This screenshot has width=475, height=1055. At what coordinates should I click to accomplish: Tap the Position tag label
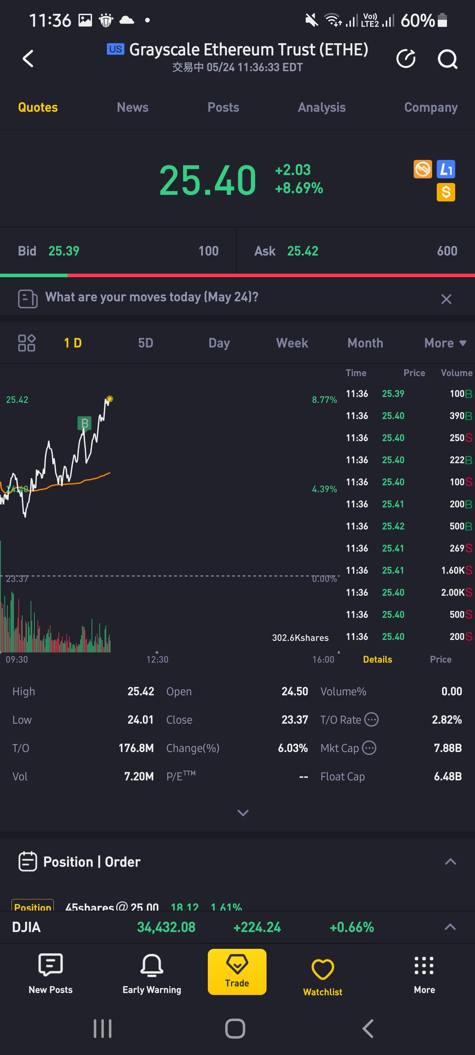click(x=32, y=906)
